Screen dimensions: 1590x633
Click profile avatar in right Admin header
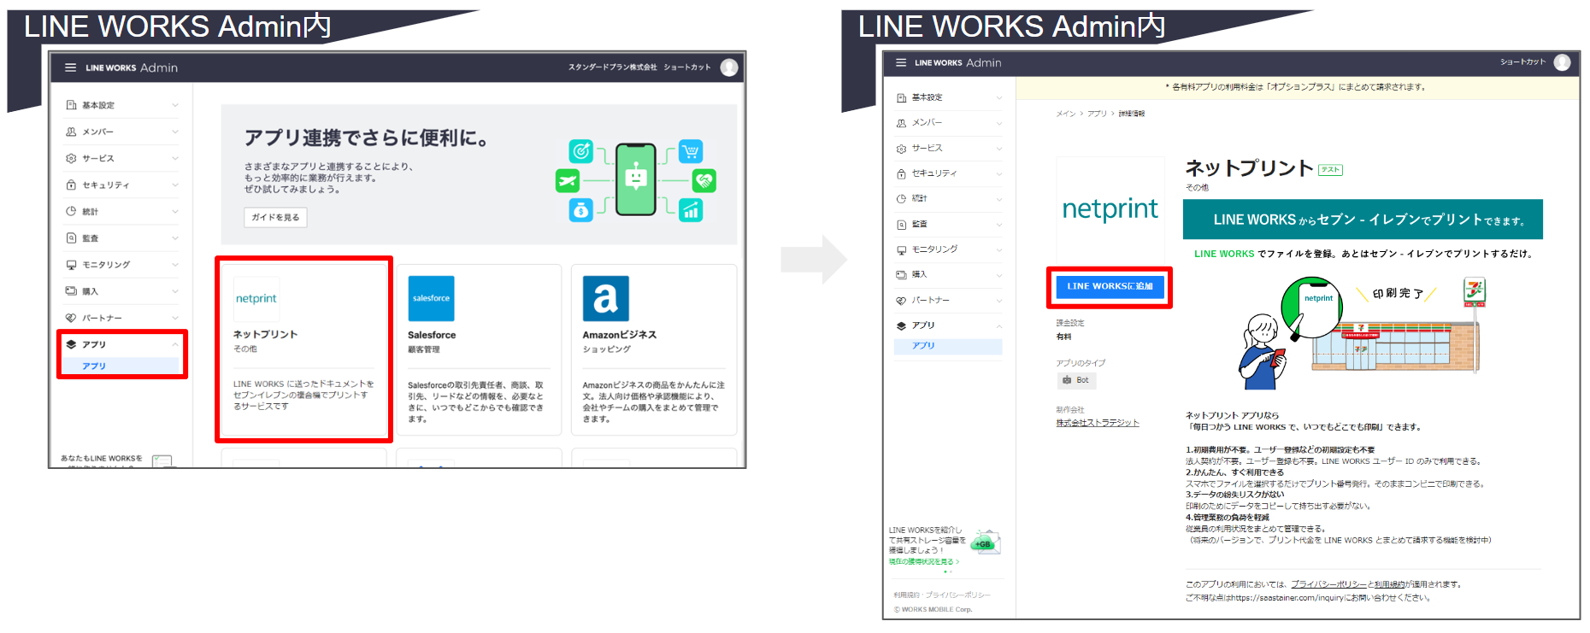tap(1562, 62)
